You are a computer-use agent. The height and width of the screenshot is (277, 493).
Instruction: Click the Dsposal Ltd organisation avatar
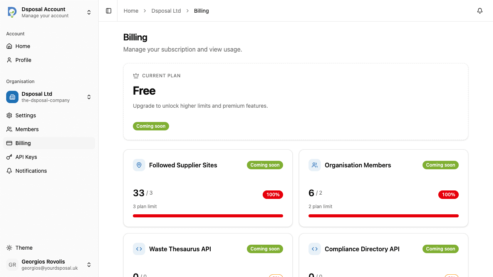(x=12, y=97)
